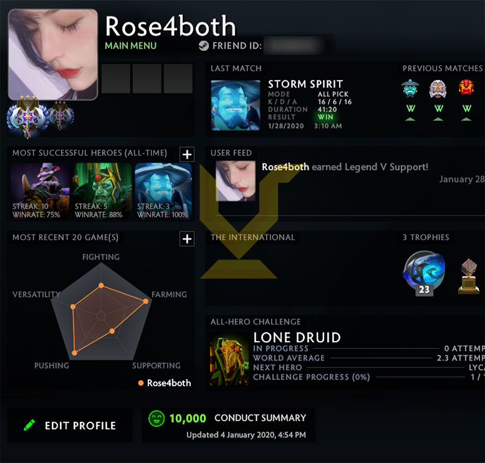The width and height of the screenshot is (485, 463).
Task: Select the Zeus icon in previous matches
Action: point(438,88)
